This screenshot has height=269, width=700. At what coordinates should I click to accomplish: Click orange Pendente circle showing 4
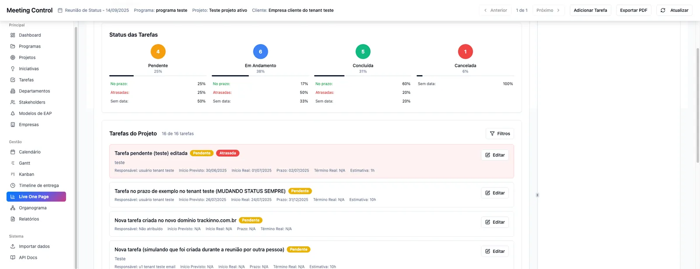[x=158, y=52]
